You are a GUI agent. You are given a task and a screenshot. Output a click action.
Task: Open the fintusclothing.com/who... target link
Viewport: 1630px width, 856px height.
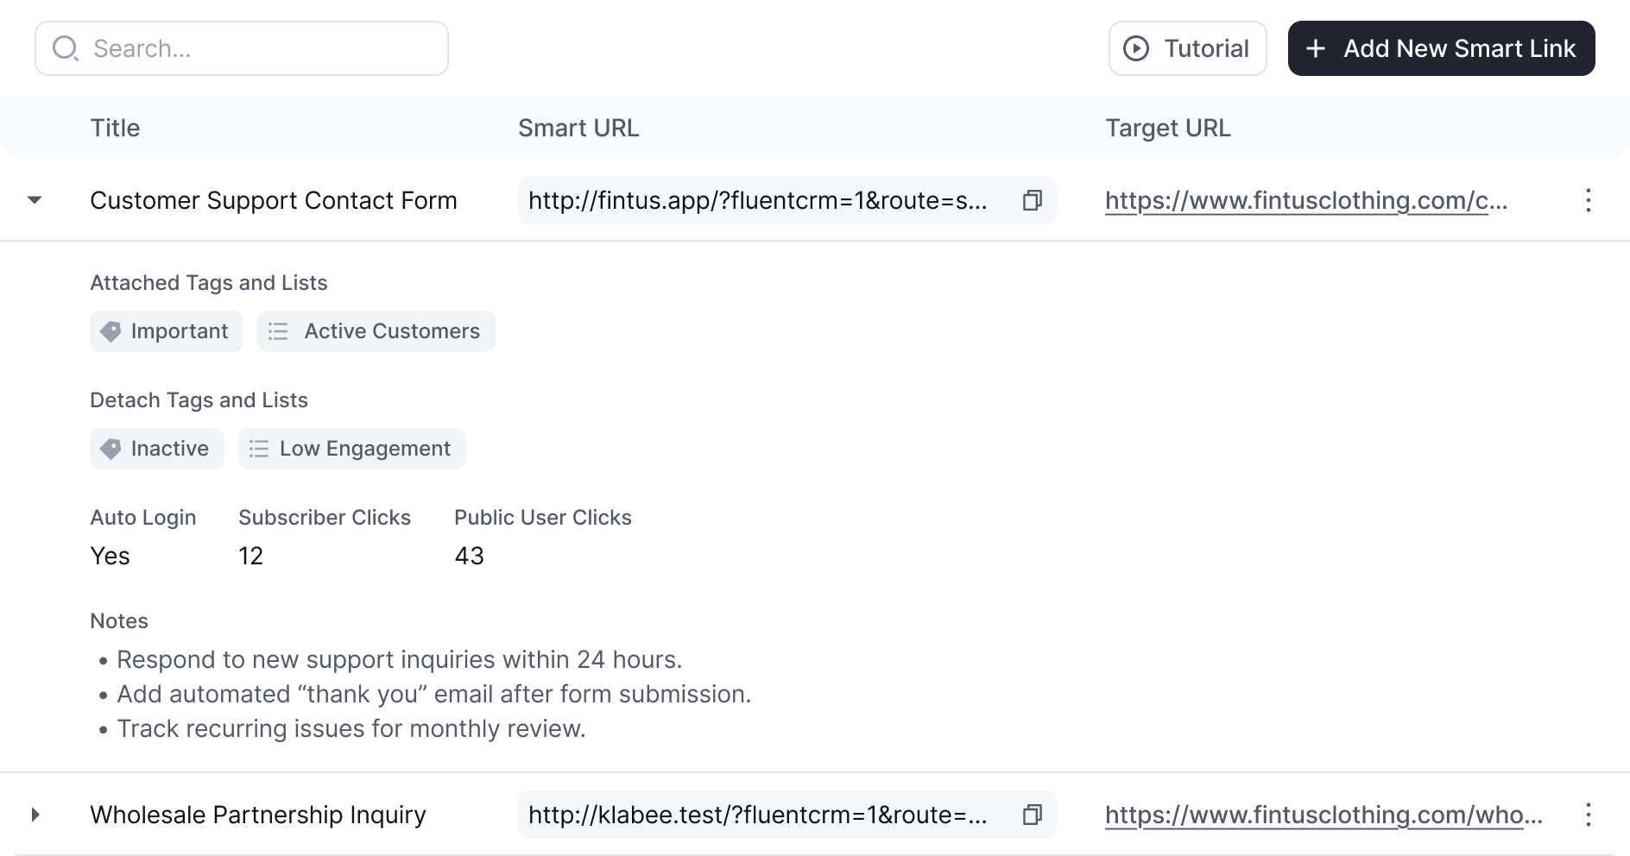point(1324,815)
